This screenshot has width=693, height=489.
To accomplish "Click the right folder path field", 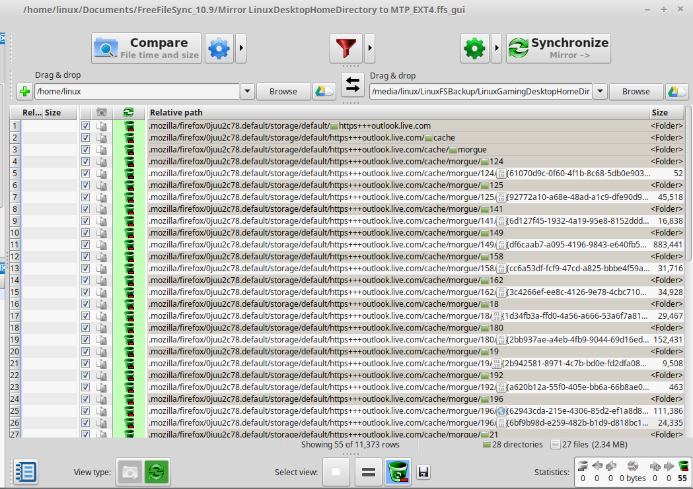I will [481, 91].
